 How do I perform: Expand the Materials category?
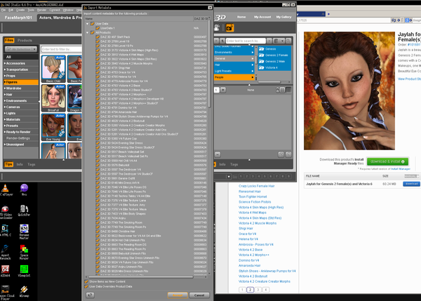coord(5,119)
